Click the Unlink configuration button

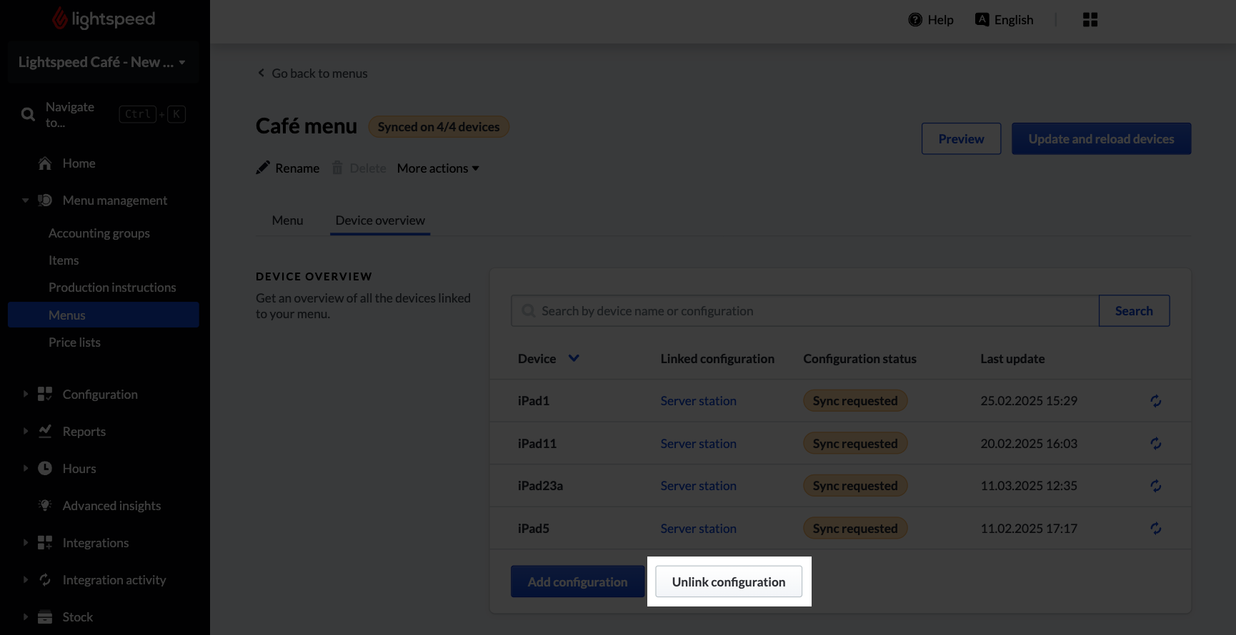click(728, 582)
